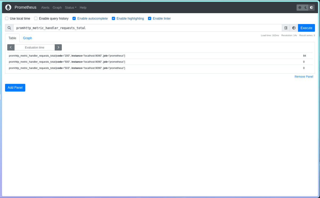The image size is (320, 198).
Task: Go to next evaluation time arrow
Action: [58, 47]
